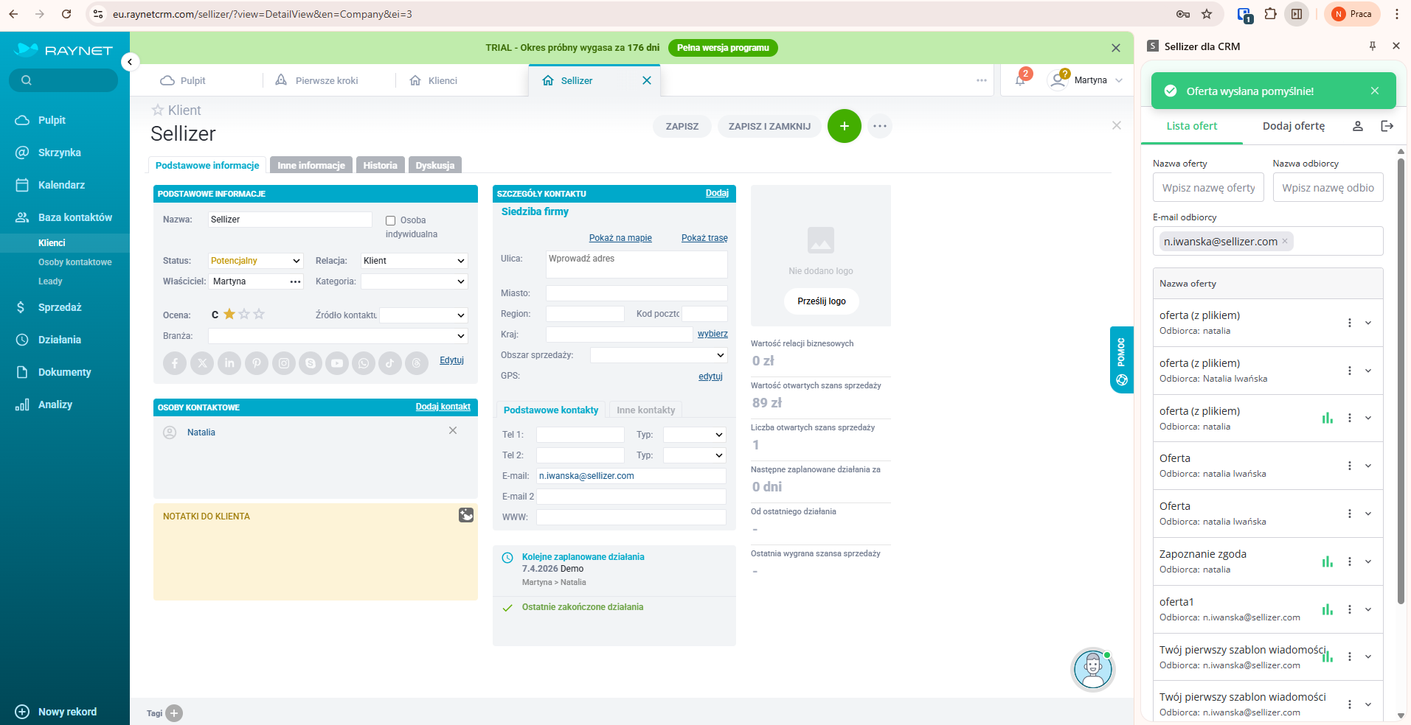The height and width of the screenshot is (725, 1411).
Task: Click the Nazwa oferty search field
Action: coord(1208,188)
